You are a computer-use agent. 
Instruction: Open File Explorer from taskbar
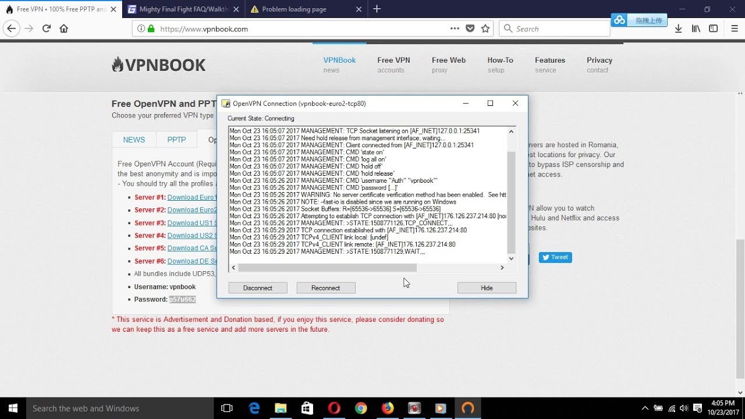[281, 408]
